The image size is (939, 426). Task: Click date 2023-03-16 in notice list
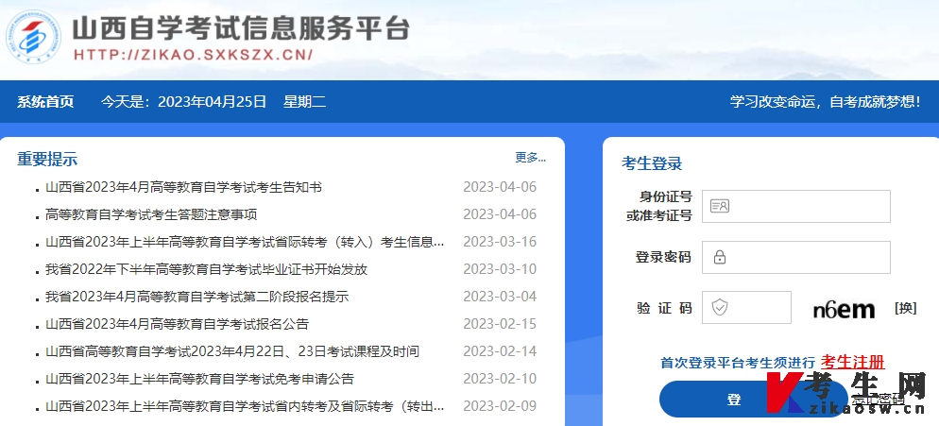500,242
